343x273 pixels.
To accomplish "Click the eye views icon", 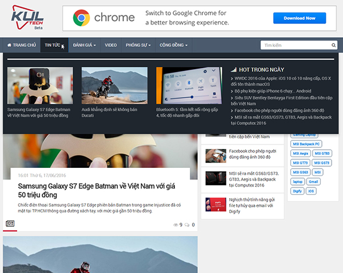I will 176,225.
